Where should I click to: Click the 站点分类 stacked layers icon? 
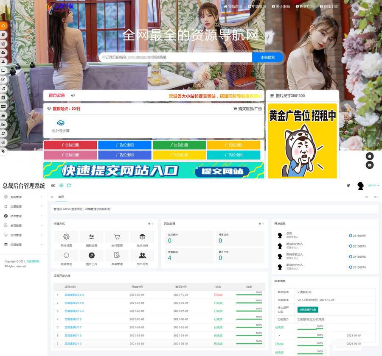143,237
